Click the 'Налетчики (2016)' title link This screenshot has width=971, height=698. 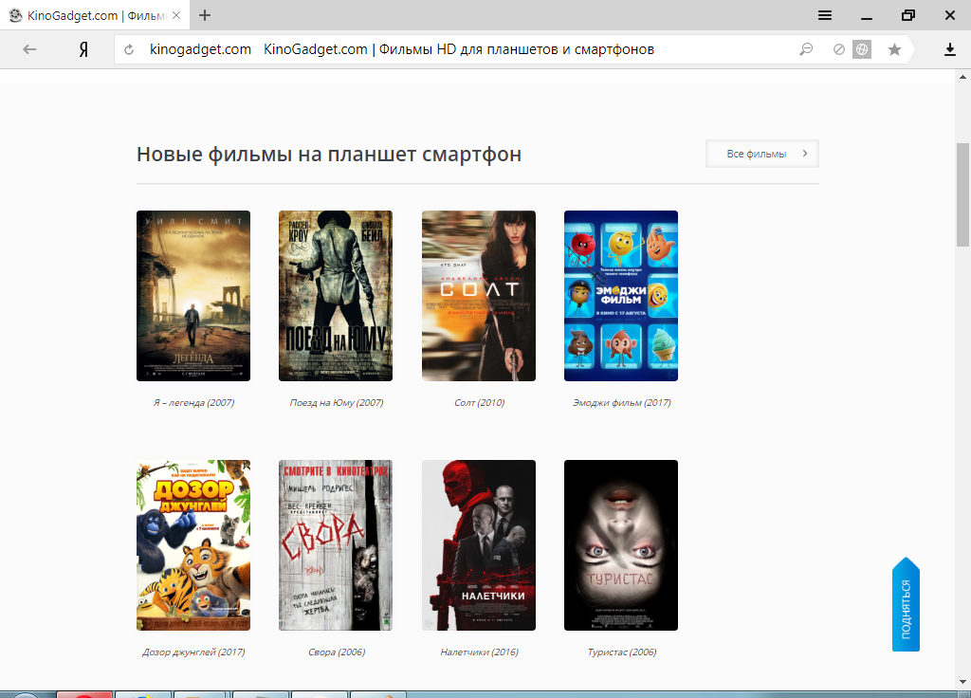(479, 652)
